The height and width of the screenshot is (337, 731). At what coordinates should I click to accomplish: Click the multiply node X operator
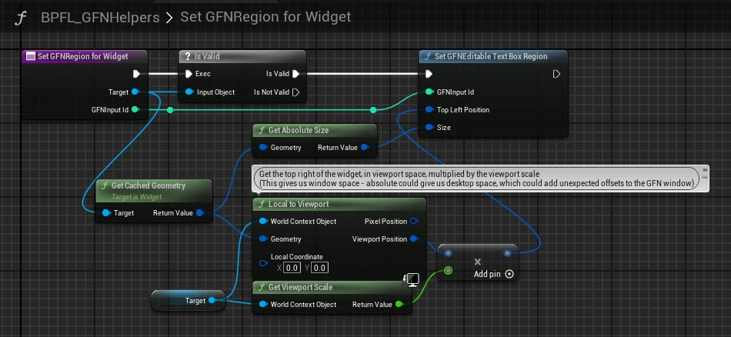point(477,262)
